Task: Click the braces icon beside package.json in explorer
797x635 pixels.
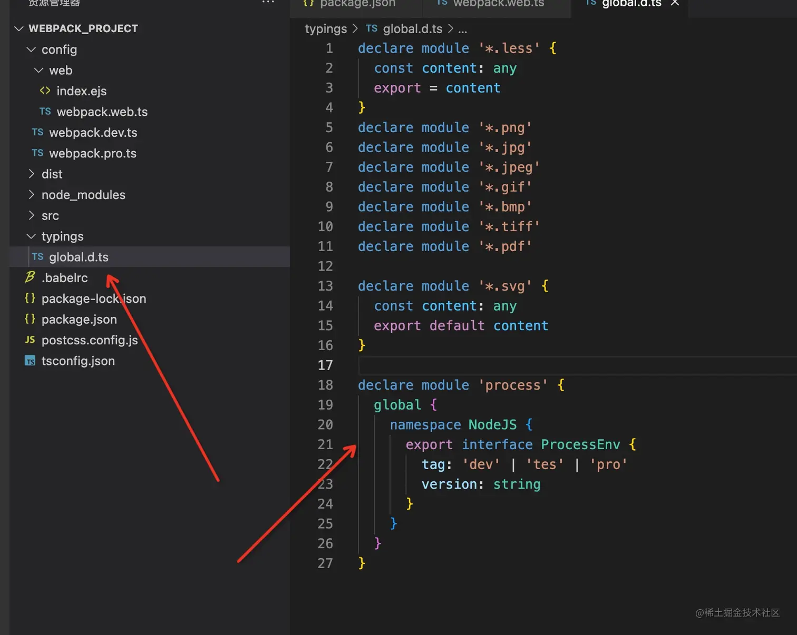Action: [x=30, y=319]
